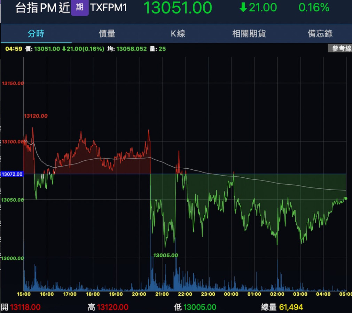Click the 04:59 timestamp in info bar
This screenshot has height=313, width=352.
[x=14, y=49]
